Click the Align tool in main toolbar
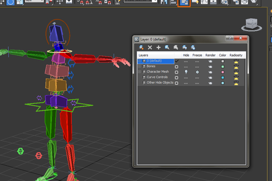Image resolution: width=272 pixels, height=181 pixels. tap(173, 2)
